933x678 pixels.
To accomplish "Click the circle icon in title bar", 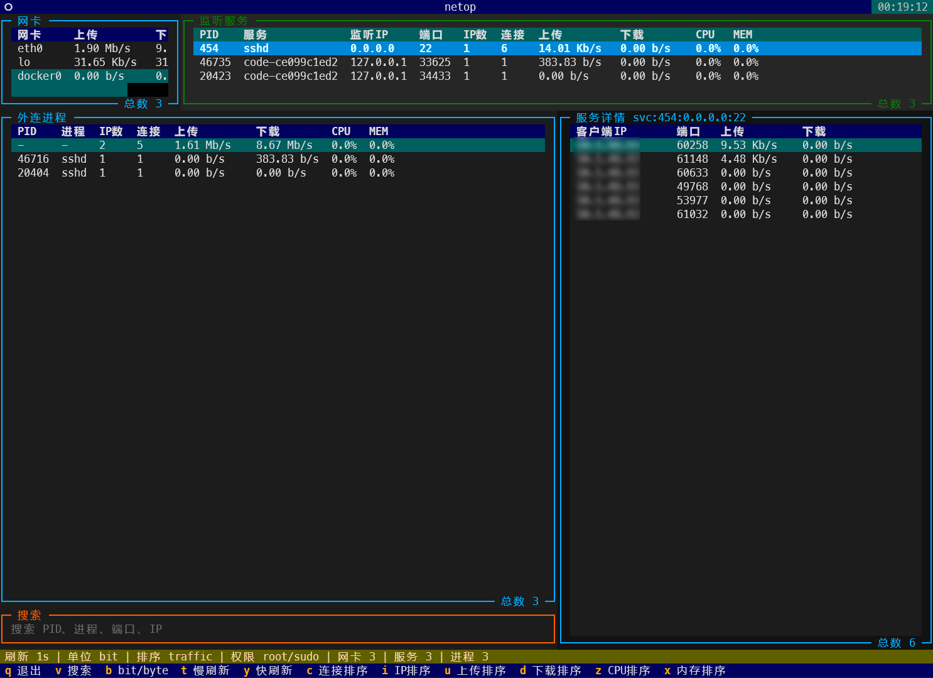I will (x=8, y=7).
